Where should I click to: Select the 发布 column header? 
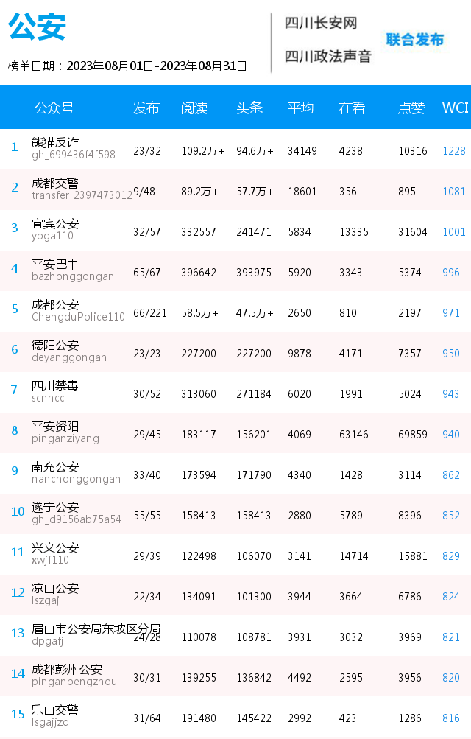tap(146, 108)
